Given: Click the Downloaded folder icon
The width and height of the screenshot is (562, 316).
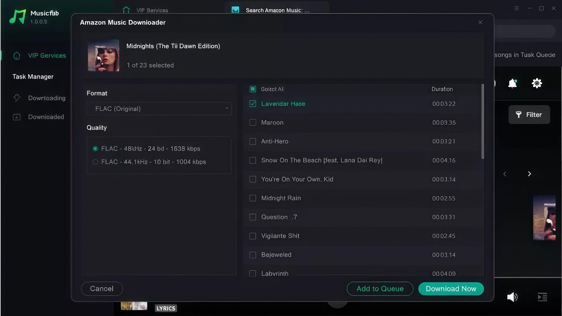Looking at the screenshot, I should 17,117.
